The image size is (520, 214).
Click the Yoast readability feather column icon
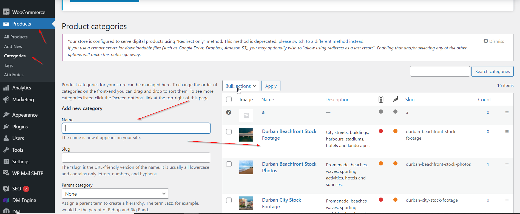coord(395,99)
